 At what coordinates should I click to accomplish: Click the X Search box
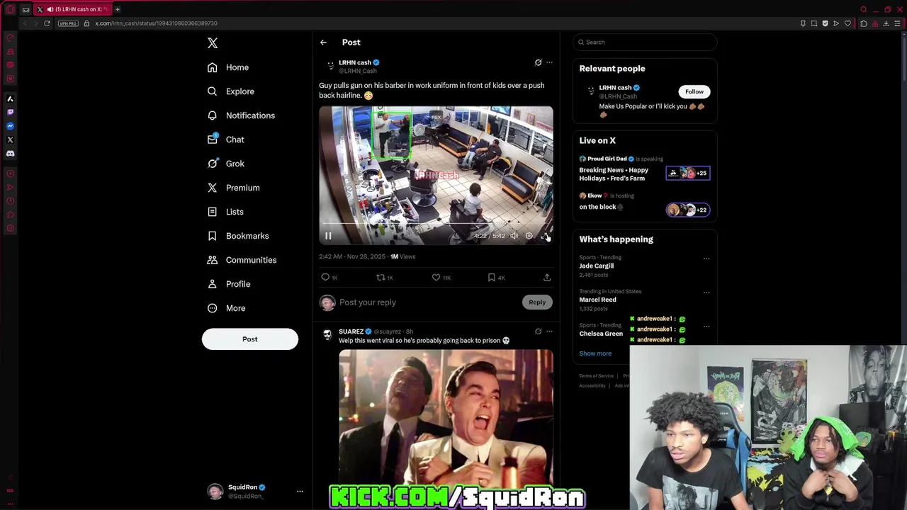pyautogui.click(x=645, y=42)
